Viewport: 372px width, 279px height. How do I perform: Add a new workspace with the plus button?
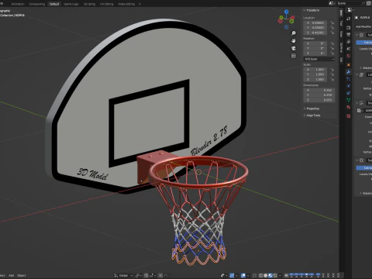(139, 4)
